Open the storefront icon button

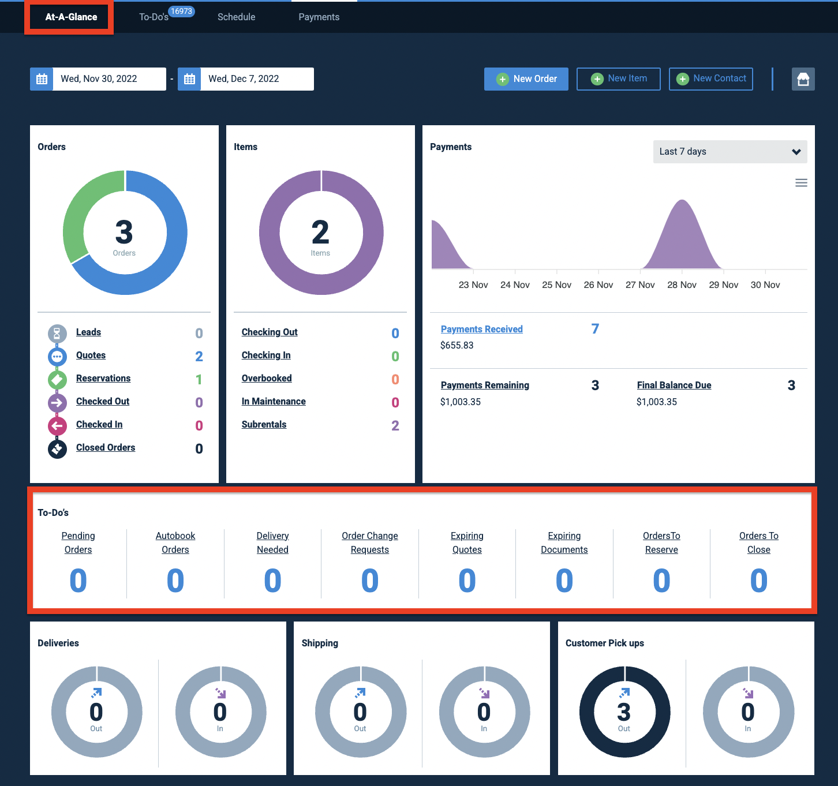pos(803,79)
